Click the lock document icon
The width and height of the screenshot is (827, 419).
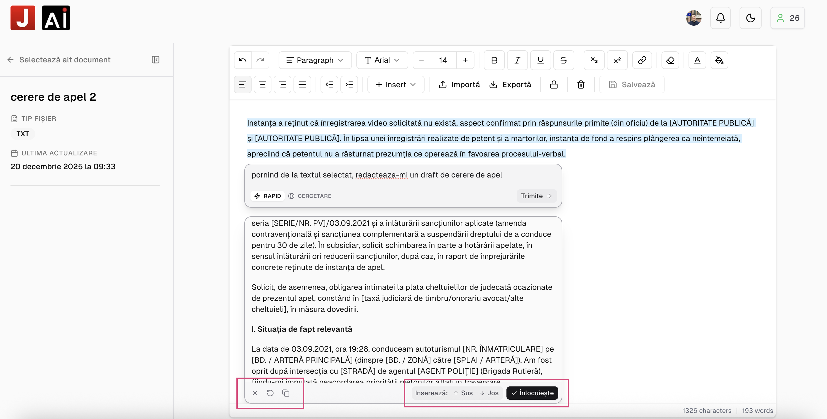coord(554,84)
